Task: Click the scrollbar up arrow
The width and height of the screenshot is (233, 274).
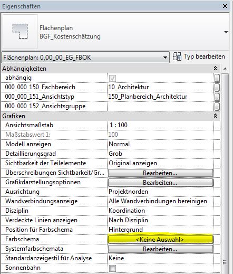Action: point(225,69)
